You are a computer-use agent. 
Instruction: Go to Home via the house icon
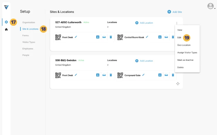coord(6,30)
